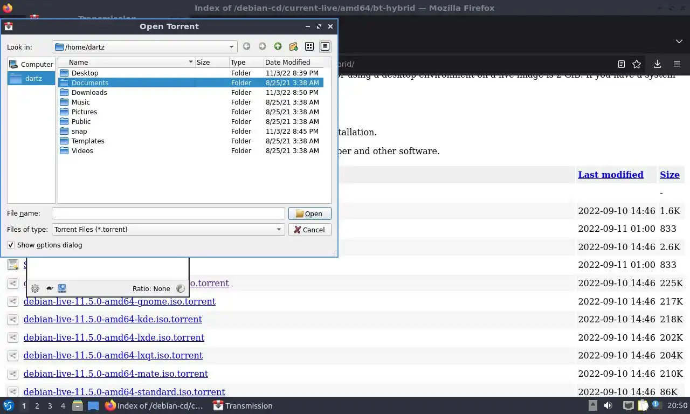Switch to Transmission window in taskbar
This screenshot has height=414, width=690.
coord(243,406)
